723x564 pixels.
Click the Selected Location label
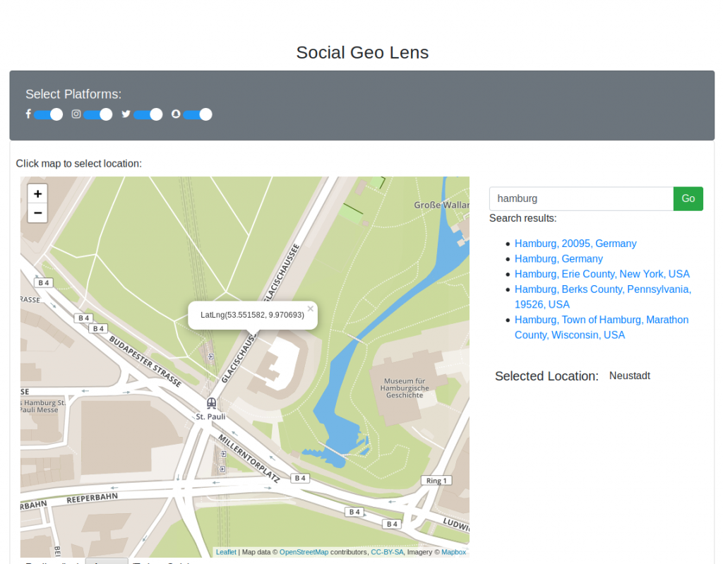[546, 376]
